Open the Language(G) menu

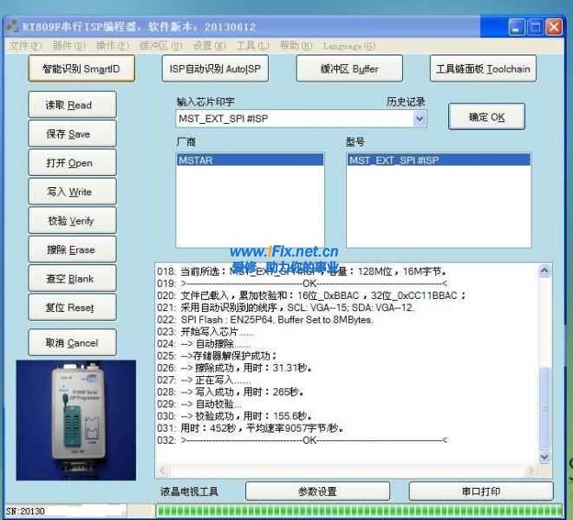(x=349, y=46)
